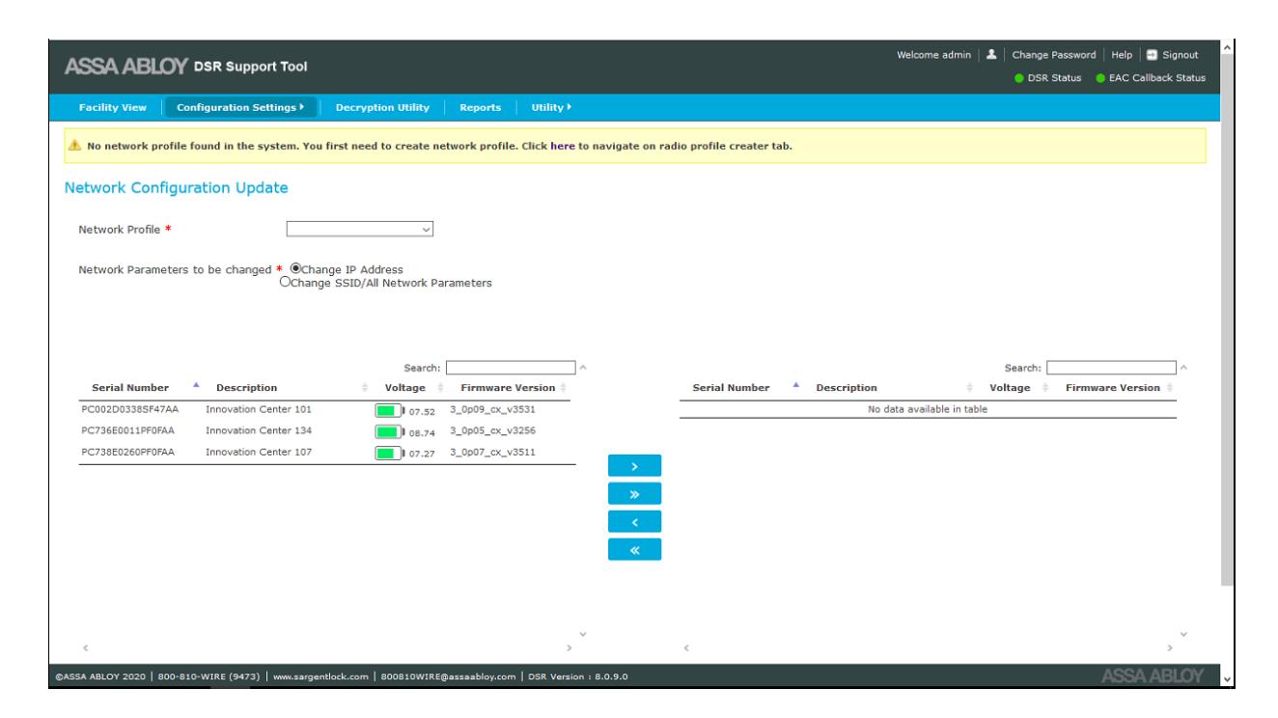Screen dimensions: 1278x718
Task: Click left table's horizontal scroll-right arrow
Action: (569, 647)
